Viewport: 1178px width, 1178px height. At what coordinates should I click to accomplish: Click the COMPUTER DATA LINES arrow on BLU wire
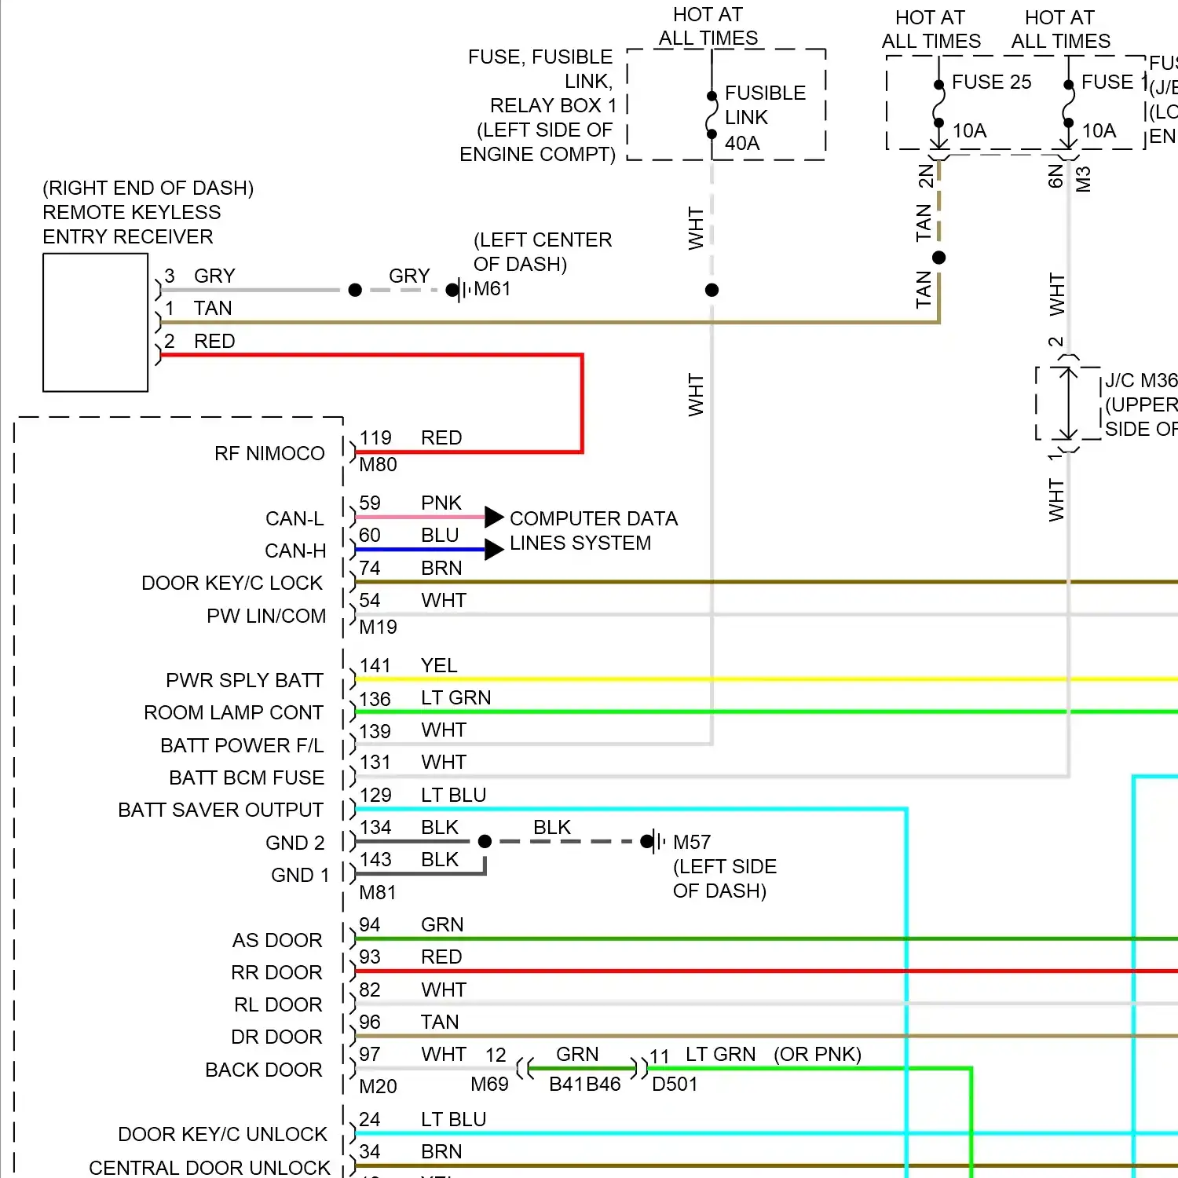click(x=493, y=549)
